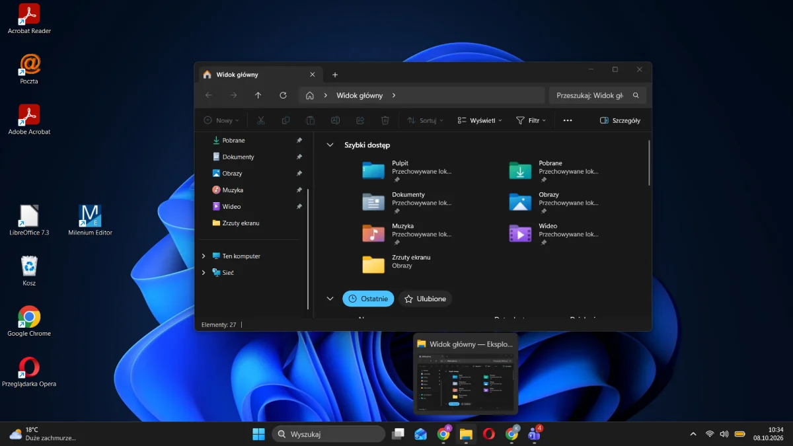Open the Wyświetl view dropdown
The width and height of the screenshot is (793, 446).
coord(480,120)
